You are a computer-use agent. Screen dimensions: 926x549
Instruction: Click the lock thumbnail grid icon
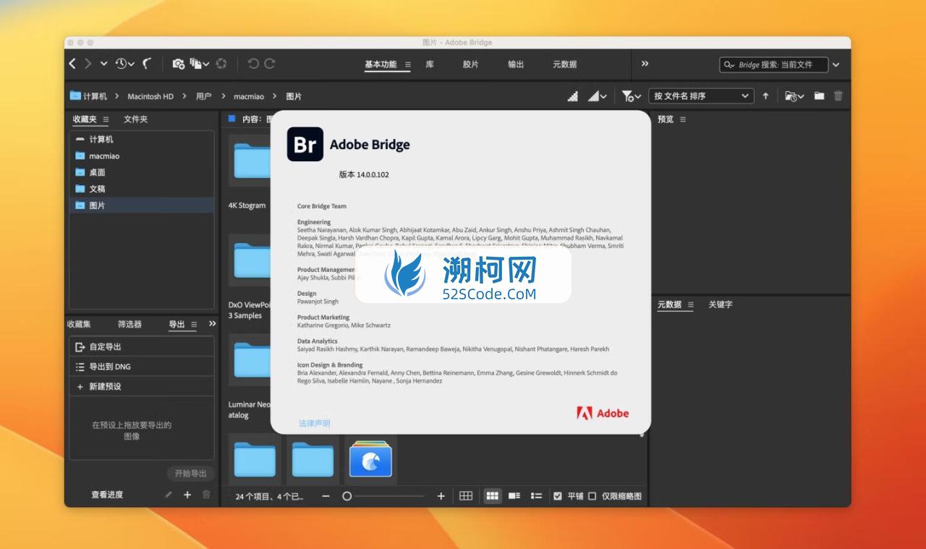(x=467, y=496)
